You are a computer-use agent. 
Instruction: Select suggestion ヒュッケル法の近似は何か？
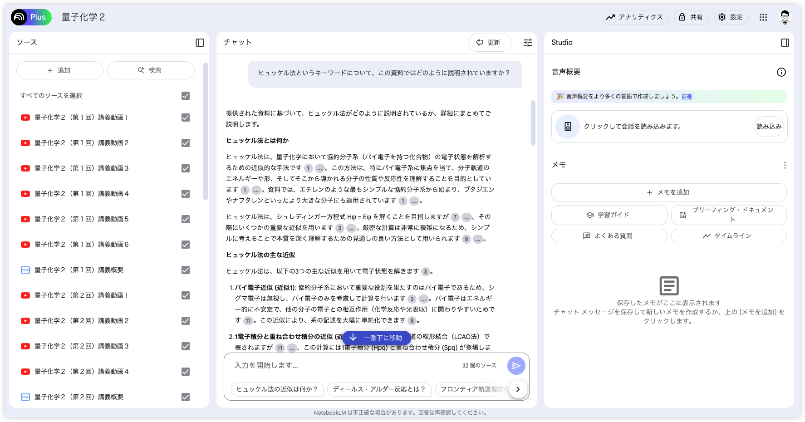(277, 389)
